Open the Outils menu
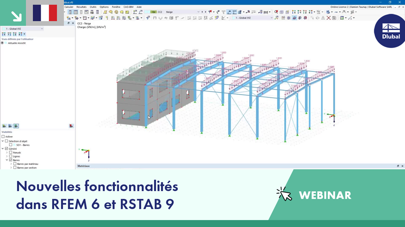The height and width of the screenshot is (227, 405). pos(93,7)
